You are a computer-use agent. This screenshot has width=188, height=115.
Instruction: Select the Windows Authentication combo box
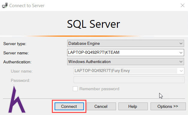[126, 62]
